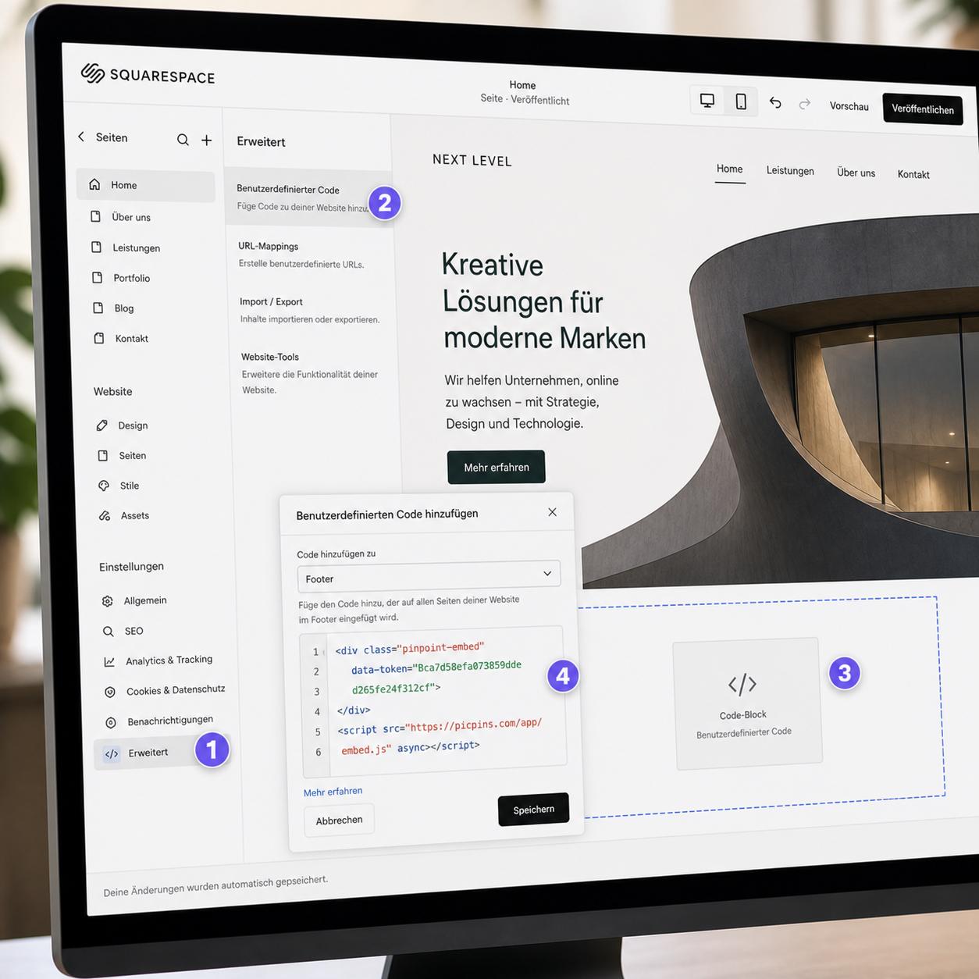Click the Assets icon
979x979 pixels.
click(105, 516)
